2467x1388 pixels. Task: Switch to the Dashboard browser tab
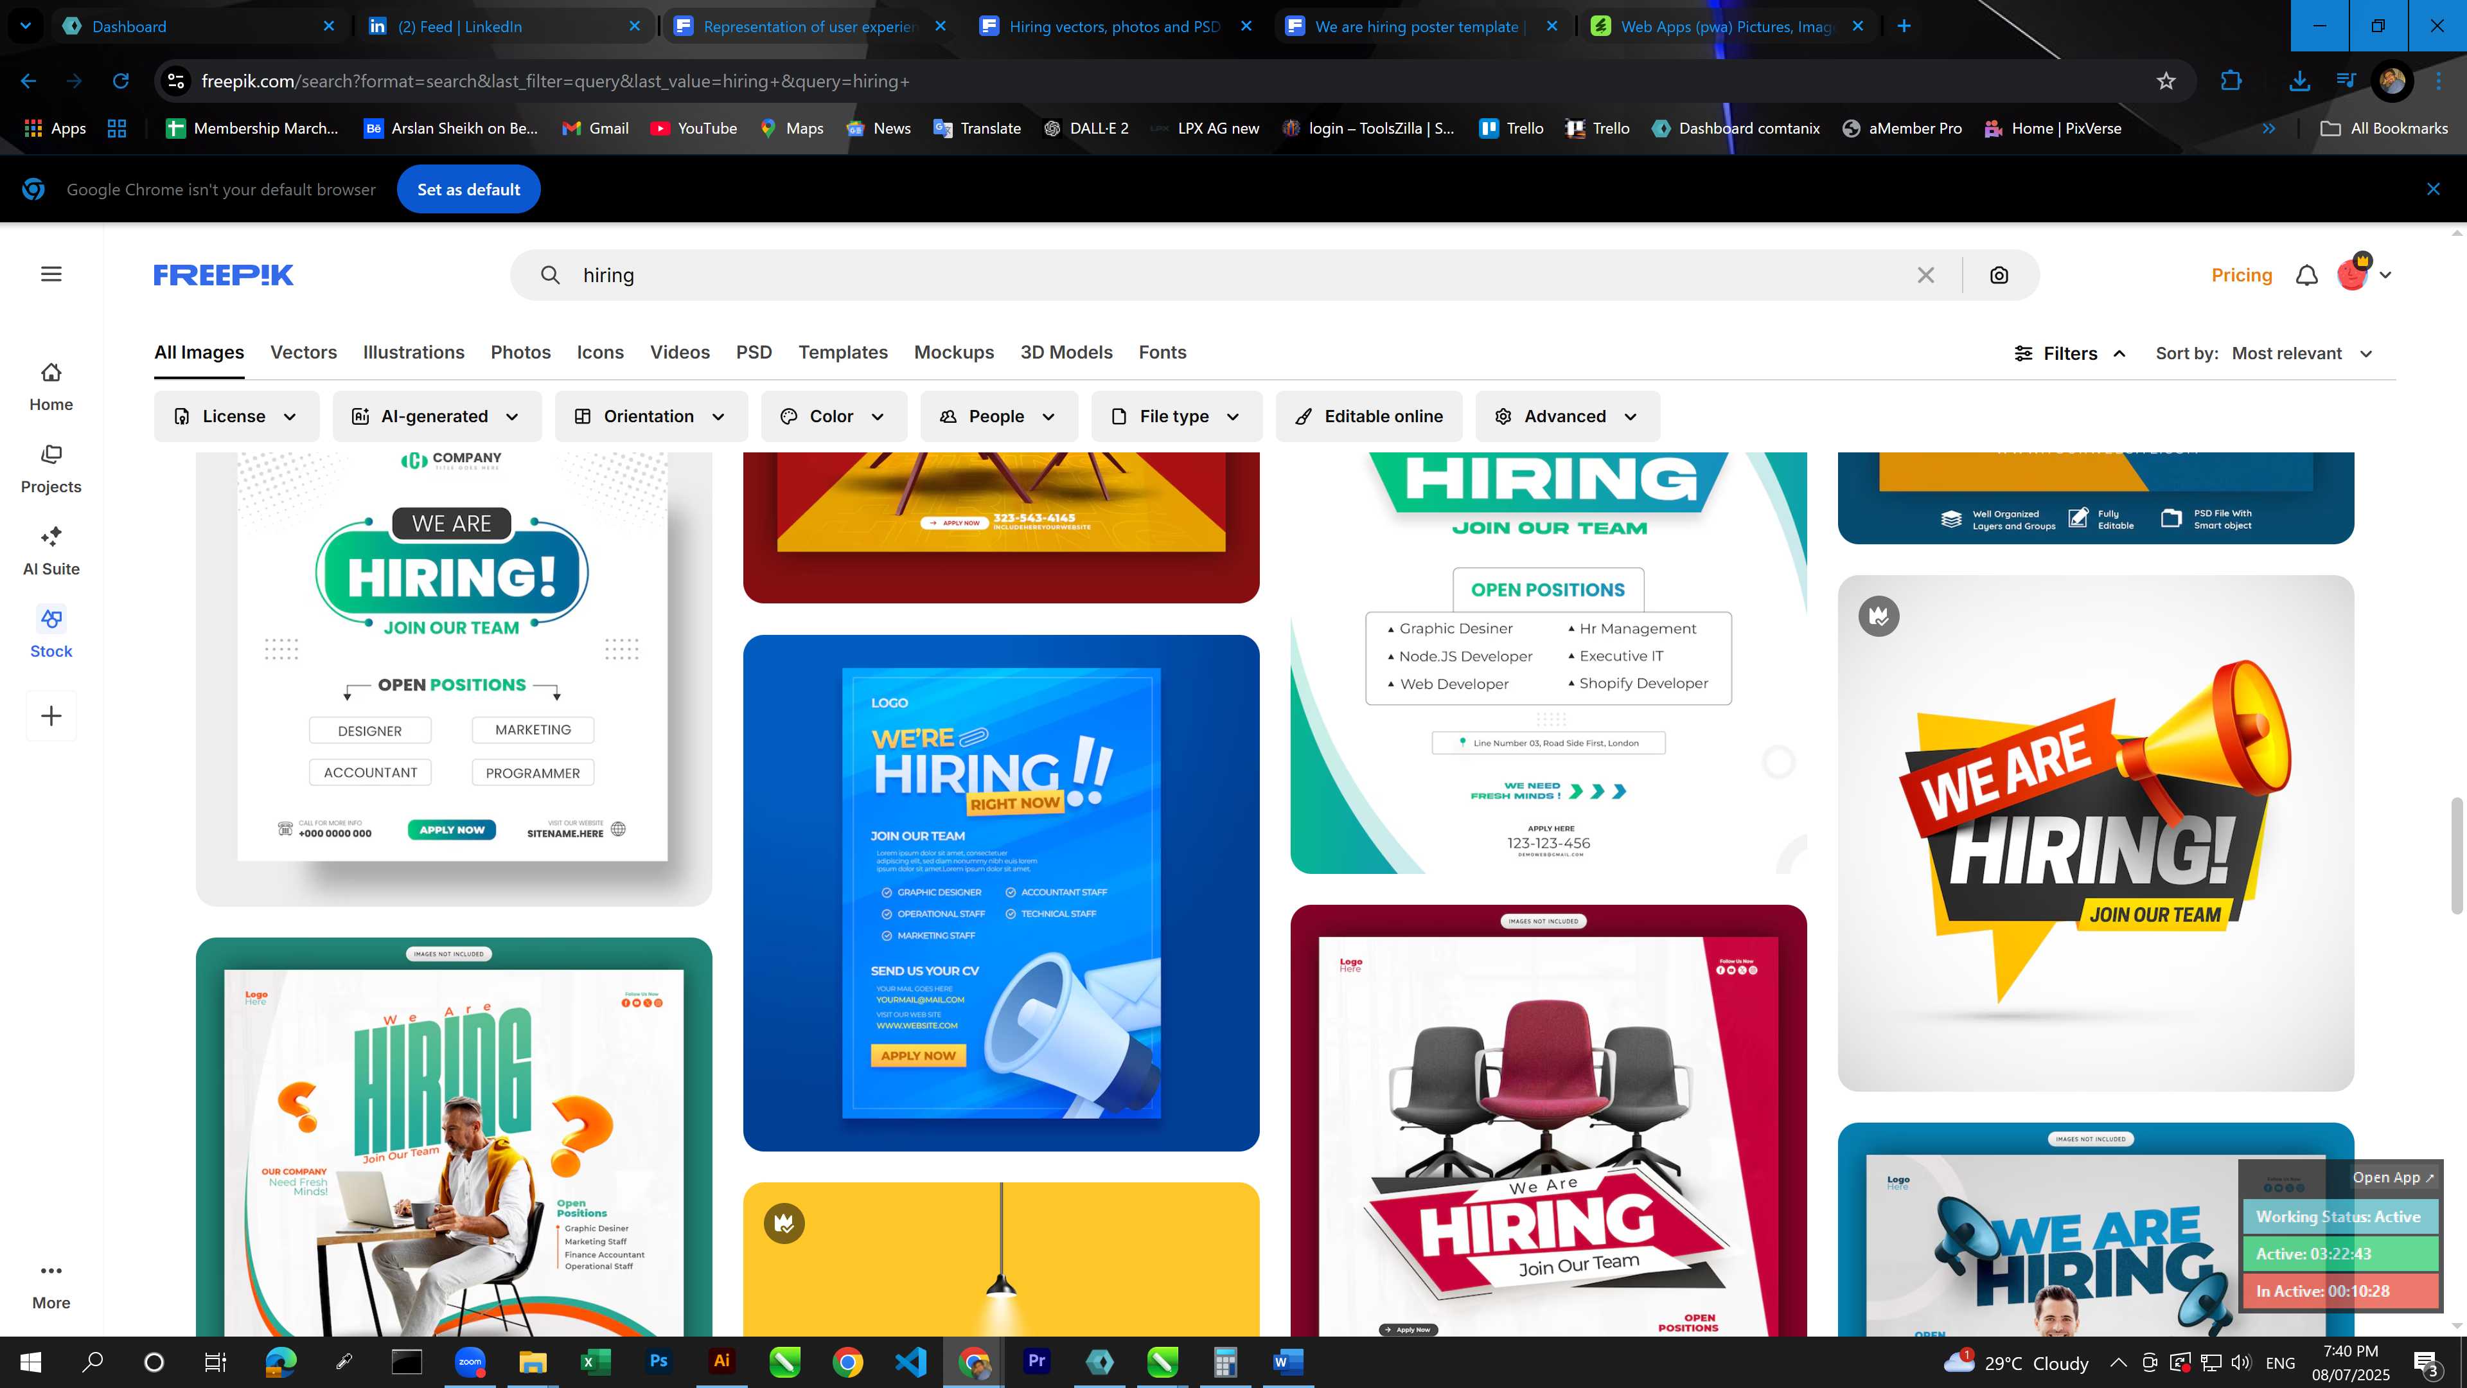[x=199, y=26]
